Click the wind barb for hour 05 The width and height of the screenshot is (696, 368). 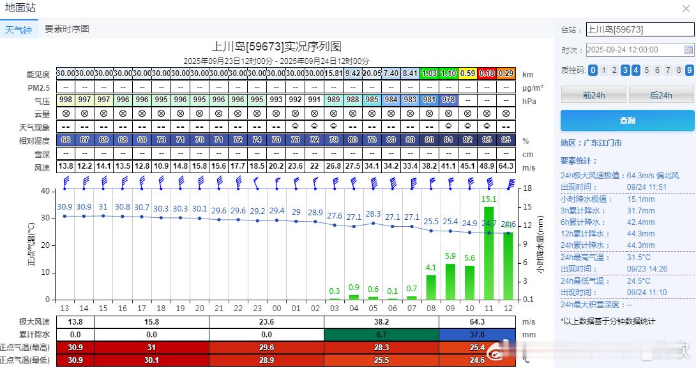pyautogui.click(x=374, y=183)
